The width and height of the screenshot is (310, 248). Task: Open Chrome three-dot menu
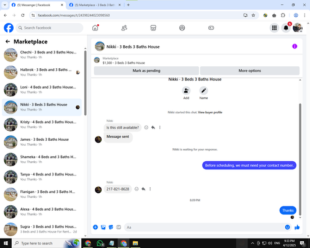(x=304, y=15)
